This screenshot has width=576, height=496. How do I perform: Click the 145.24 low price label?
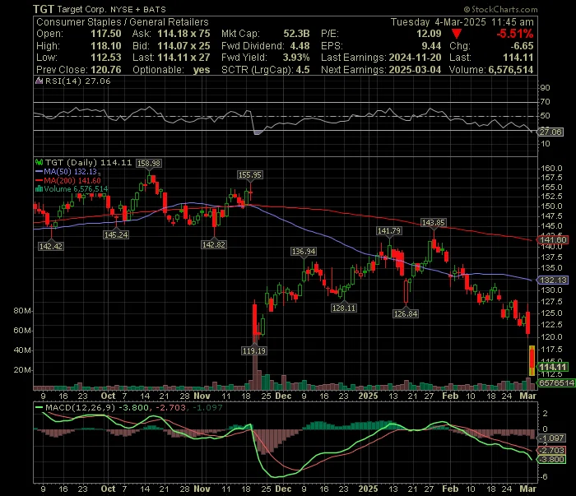coord(116,234)
